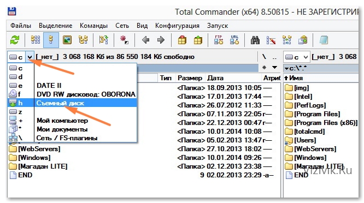Open directory tree view icon
This screenshot has height=203, width=364.
pyautogui.click(x=83, y=40)
